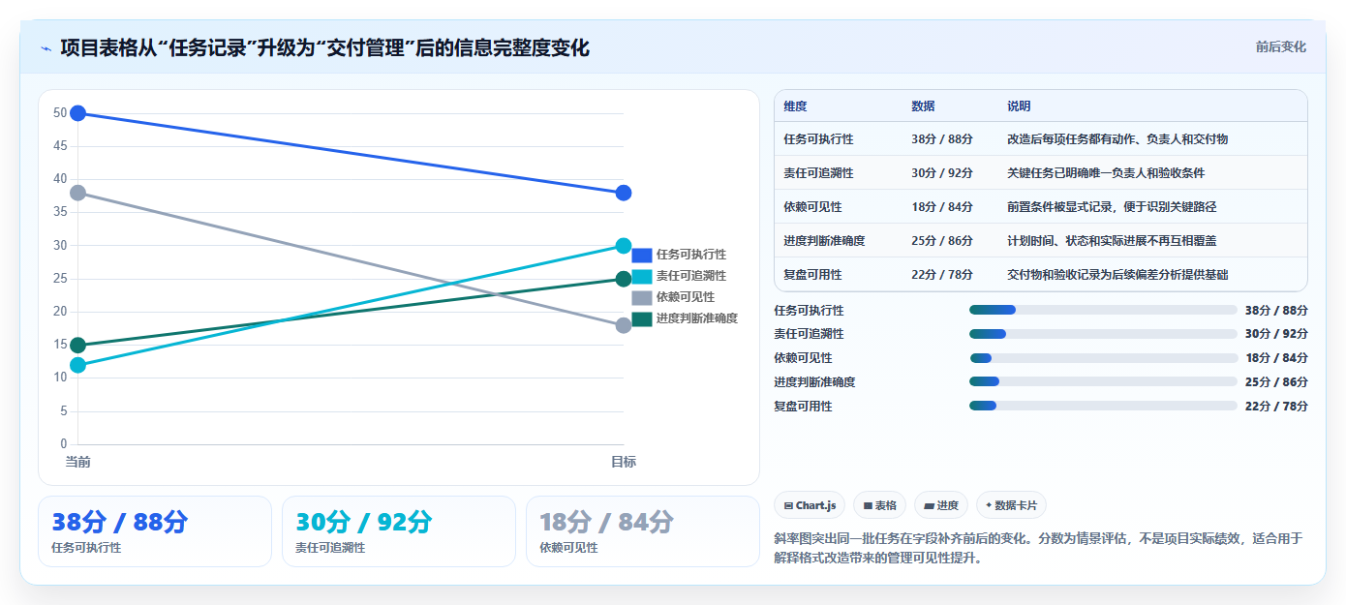The image size is (1346, 605).
Task: Open the 38分 / 88分 任务可执行性 stat card
Action: (x=155, y=531)
